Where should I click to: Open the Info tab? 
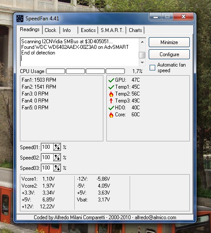[67, 30]
